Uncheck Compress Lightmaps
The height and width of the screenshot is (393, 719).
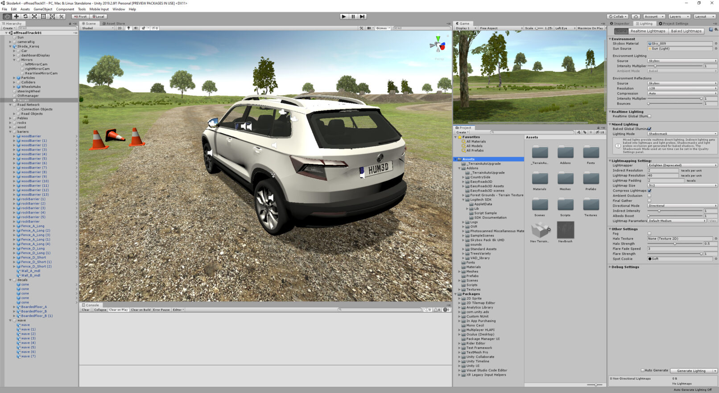649,191
